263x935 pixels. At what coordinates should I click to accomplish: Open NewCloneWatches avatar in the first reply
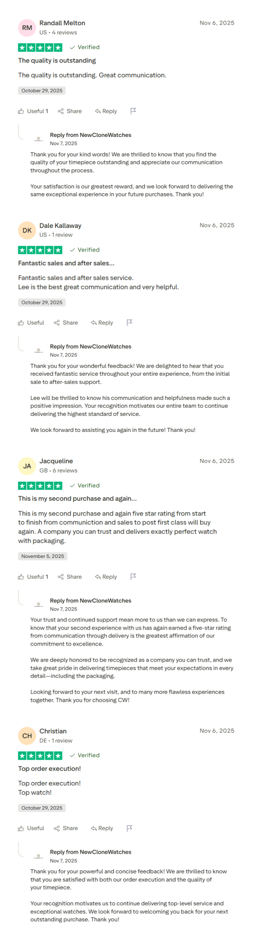[37, 139]
